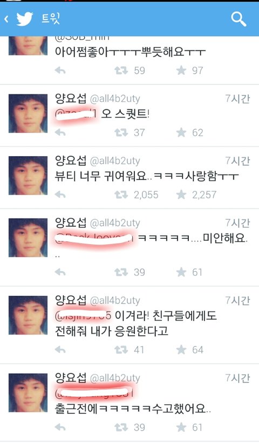Favorite the 오 스퀫트! tweet with 62 stars
Viewport: 259px width, 443px height.
[x=181, y=132]
